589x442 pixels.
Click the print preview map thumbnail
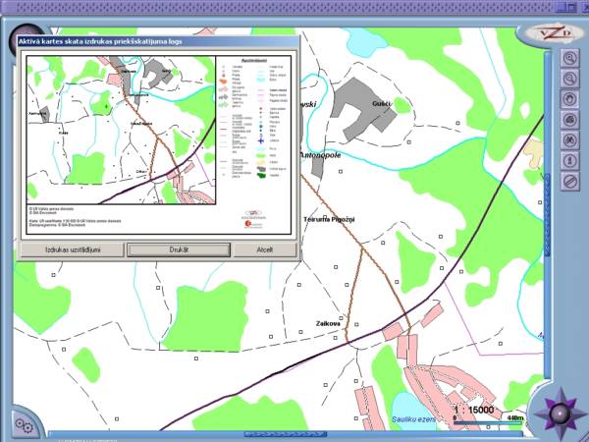[121, 130]
